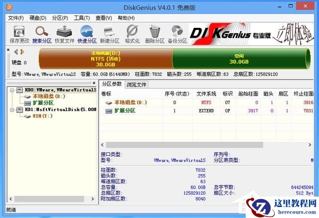Collapse the HD0 VMware disk tree node
The height and width of the screenshot is (218, 319).
click(x=12, y=90)
